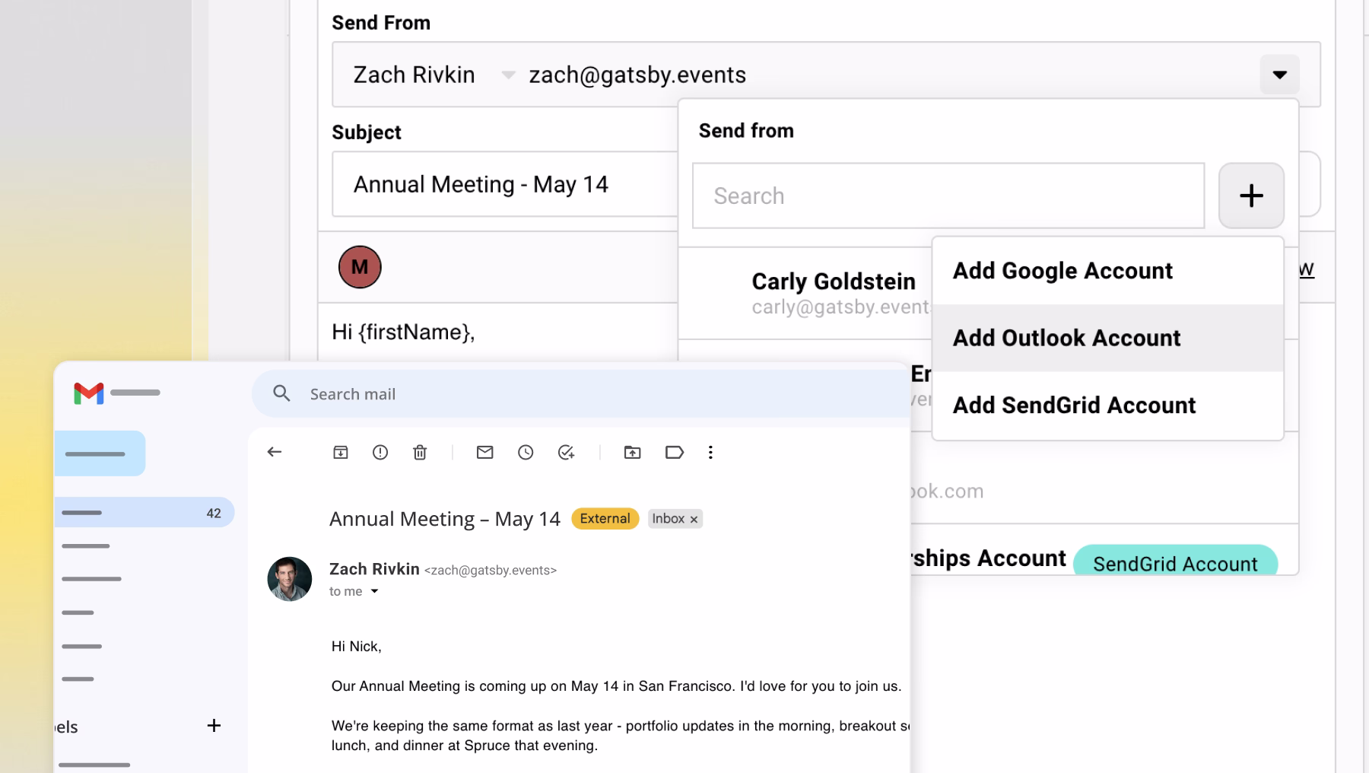Click the Archive icon in Gmail toolbar
The width and height of the screenshot is (1369, 773).
[341, 453]
